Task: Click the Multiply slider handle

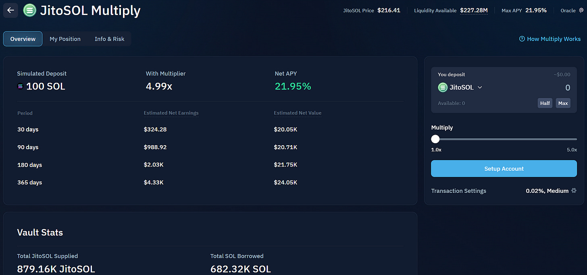Action: [x=435, y=139]
